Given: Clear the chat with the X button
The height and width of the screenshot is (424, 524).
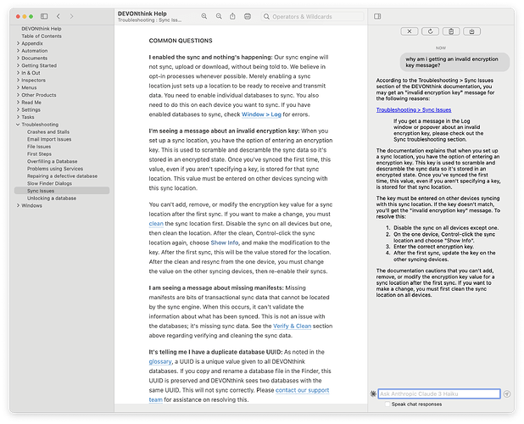Looking at the screenshot, I should click(408, 31).
